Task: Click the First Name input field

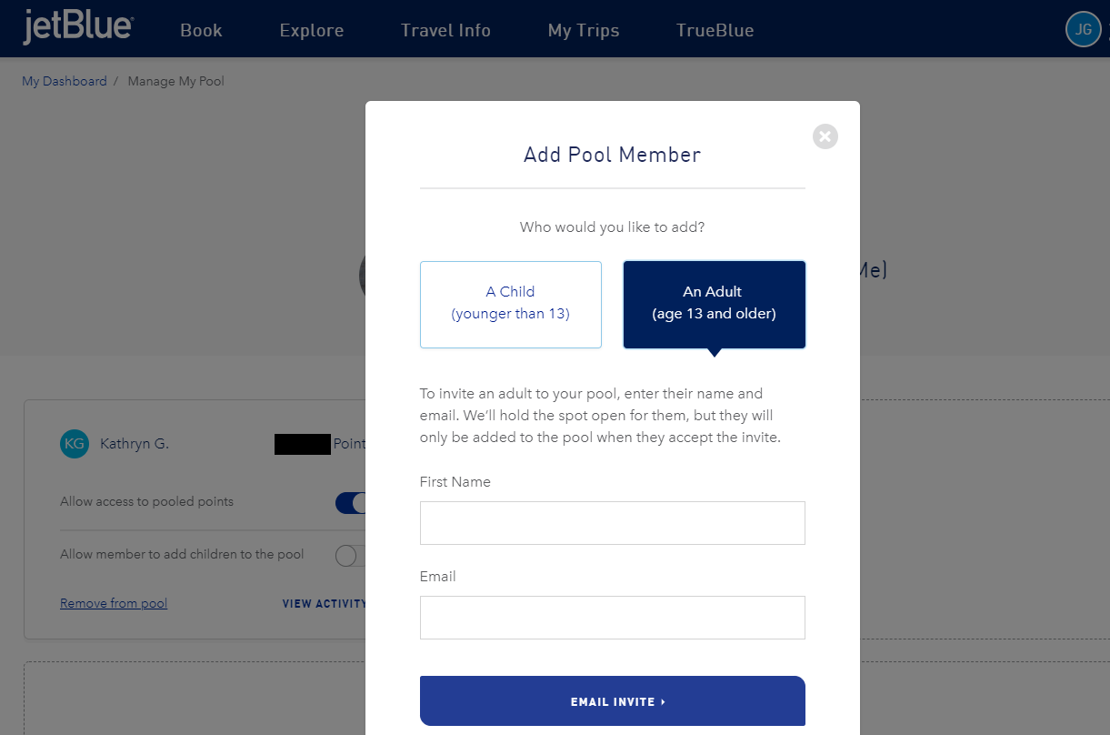Action: [613, 523]
